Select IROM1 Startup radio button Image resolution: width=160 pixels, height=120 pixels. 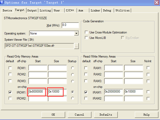[73, 92]
